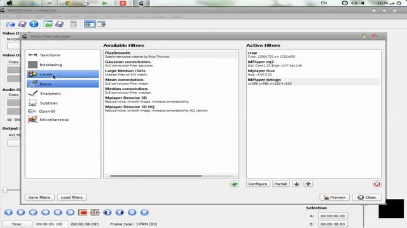
Task: Click Available Filters horizontal scrollbar
Action: [156, 176]
